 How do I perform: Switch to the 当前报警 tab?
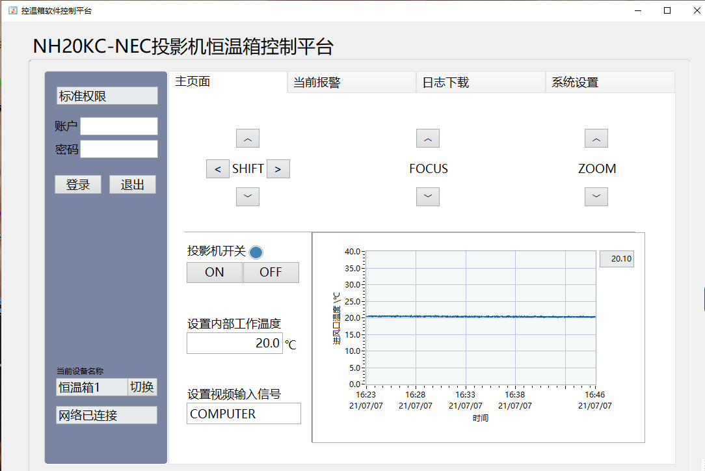tap(352, 83)
